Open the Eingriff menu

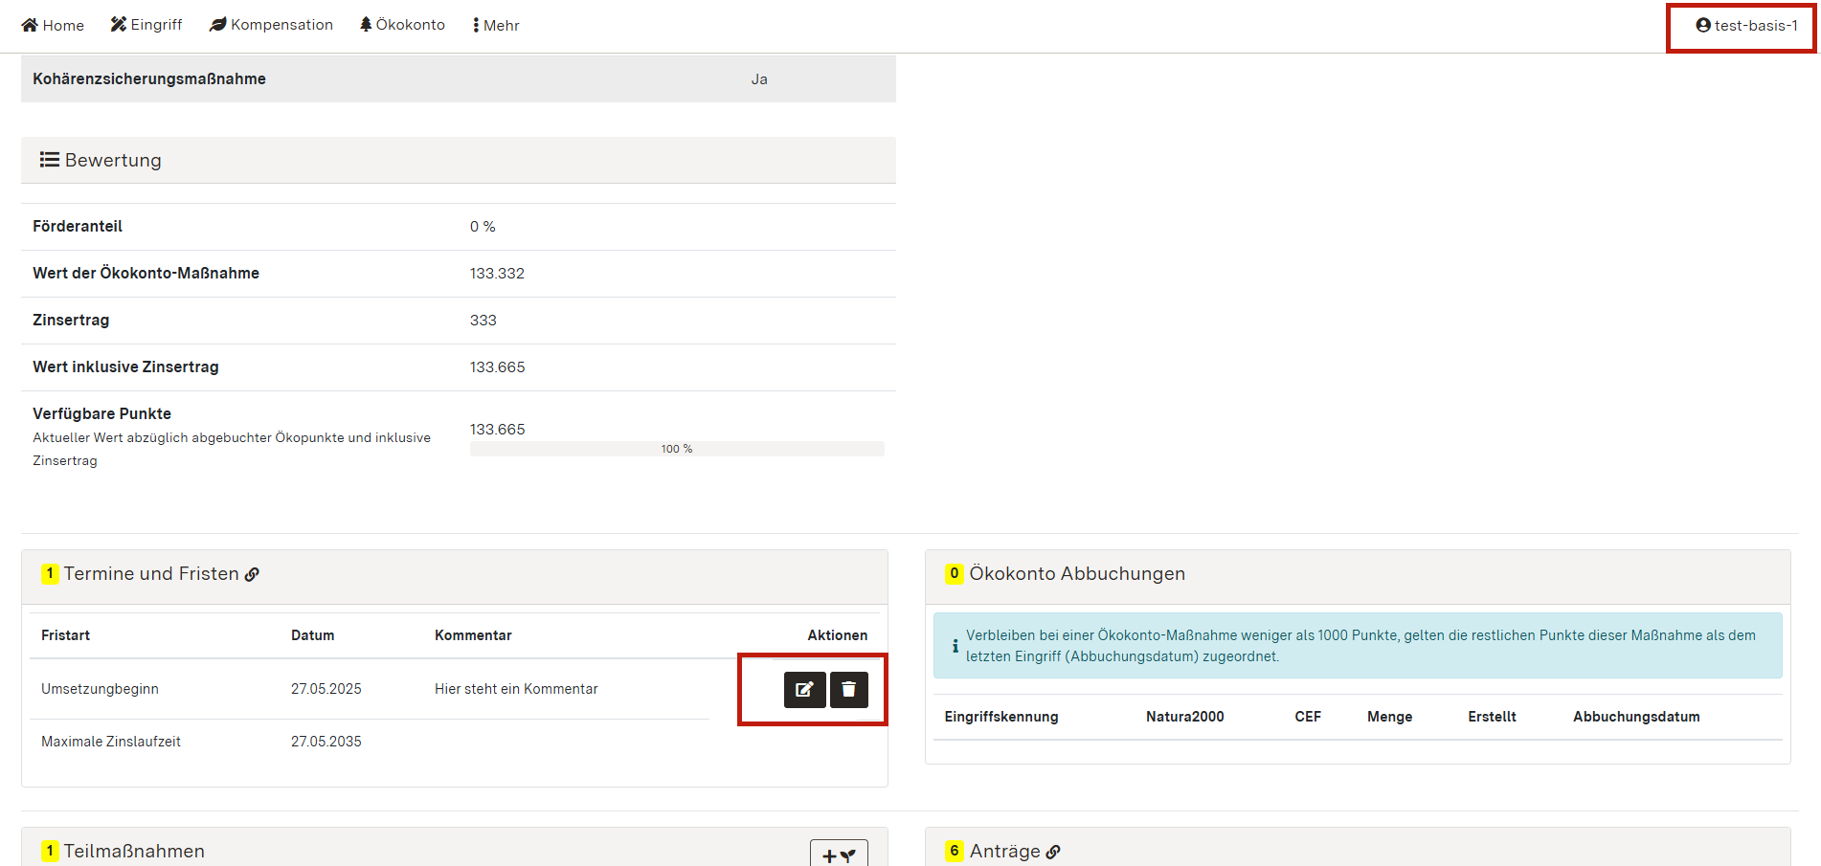pos(146,25)
